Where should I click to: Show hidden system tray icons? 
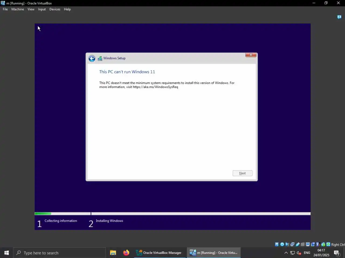[286, 253]
